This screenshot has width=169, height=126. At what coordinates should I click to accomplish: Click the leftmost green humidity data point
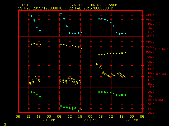tap(31, 92)
